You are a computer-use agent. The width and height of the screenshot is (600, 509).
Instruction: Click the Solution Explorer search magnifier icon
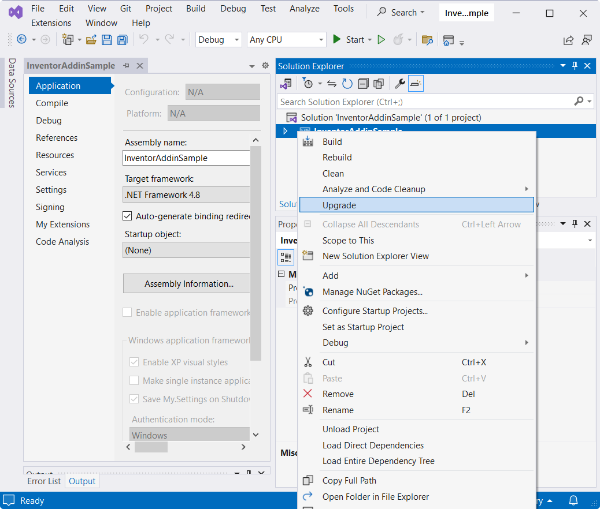pyautogui.click(x=579, y=101)
